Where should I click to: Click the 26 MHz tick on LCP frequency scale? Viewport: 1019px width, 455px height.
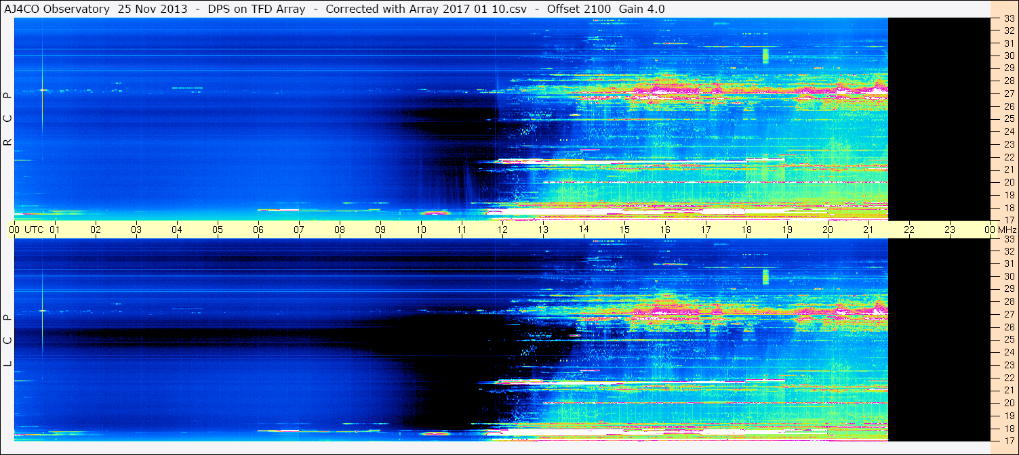1009,326
